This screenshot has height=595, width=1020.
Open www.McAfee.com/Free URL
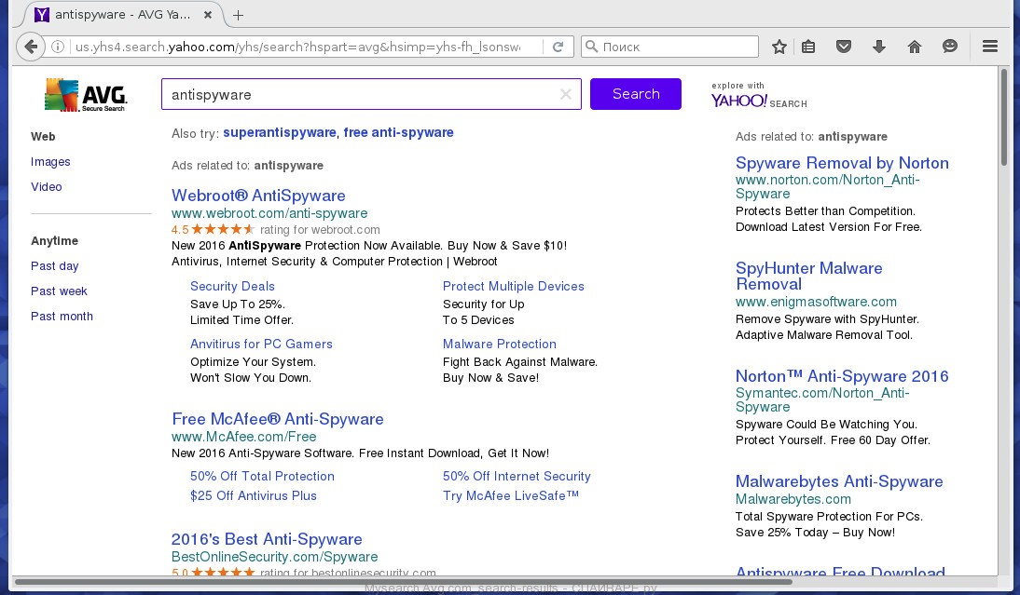pyautogui.click(x=244, y=437)
